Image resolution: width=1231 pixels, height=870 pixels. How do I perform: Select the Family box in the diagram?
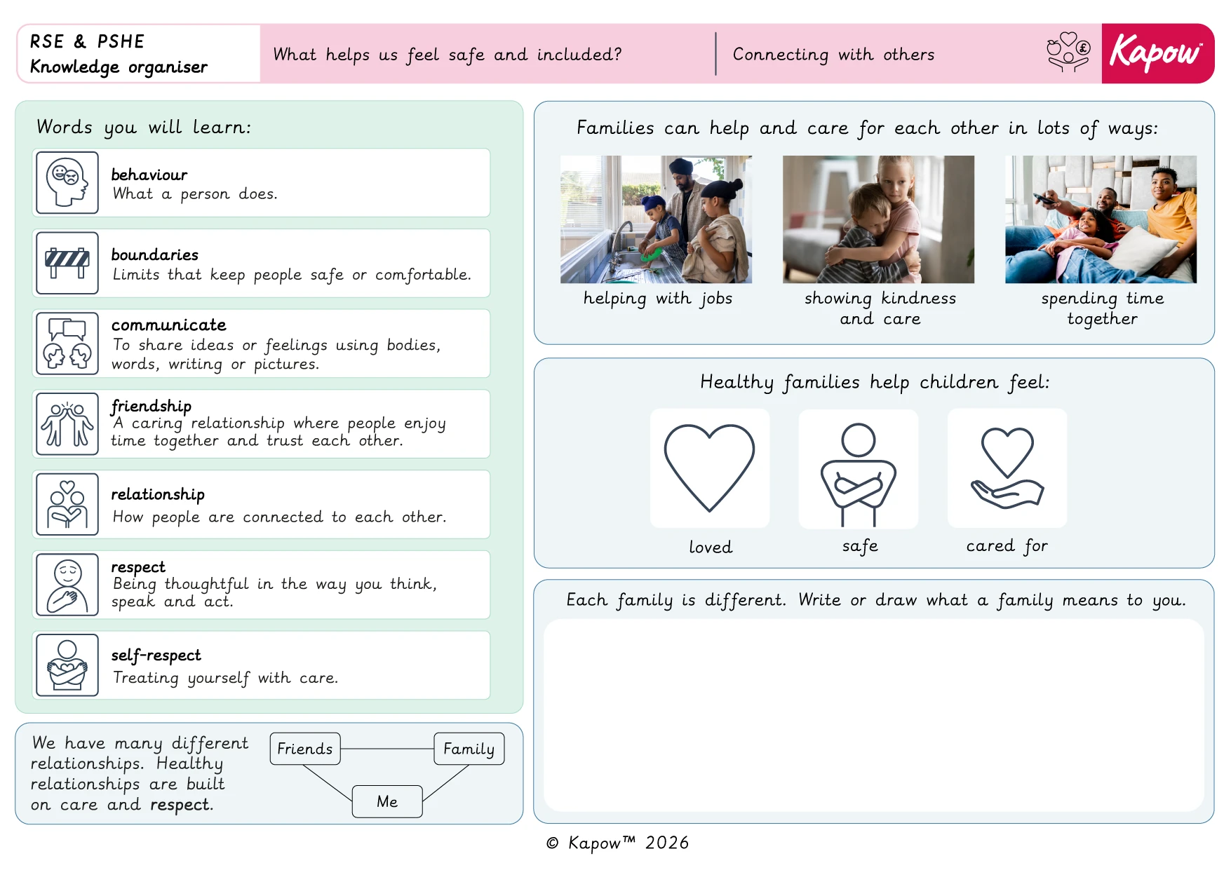tap(469, 749)
